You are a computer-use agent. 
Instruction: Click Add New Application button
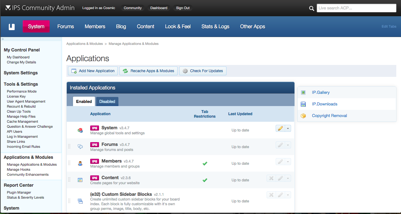[93, 71]
